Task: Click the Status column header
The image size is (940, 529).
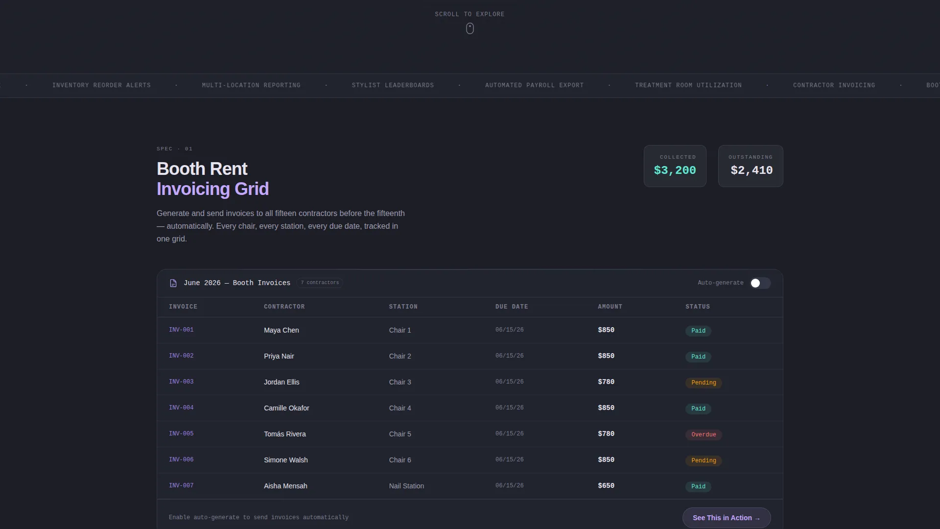Action: pyautogui.click(x=698, y=307)
